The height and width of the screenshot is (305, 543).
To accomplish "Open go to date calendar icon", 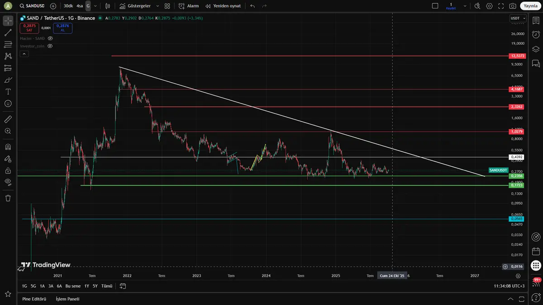I will [123, 286].
